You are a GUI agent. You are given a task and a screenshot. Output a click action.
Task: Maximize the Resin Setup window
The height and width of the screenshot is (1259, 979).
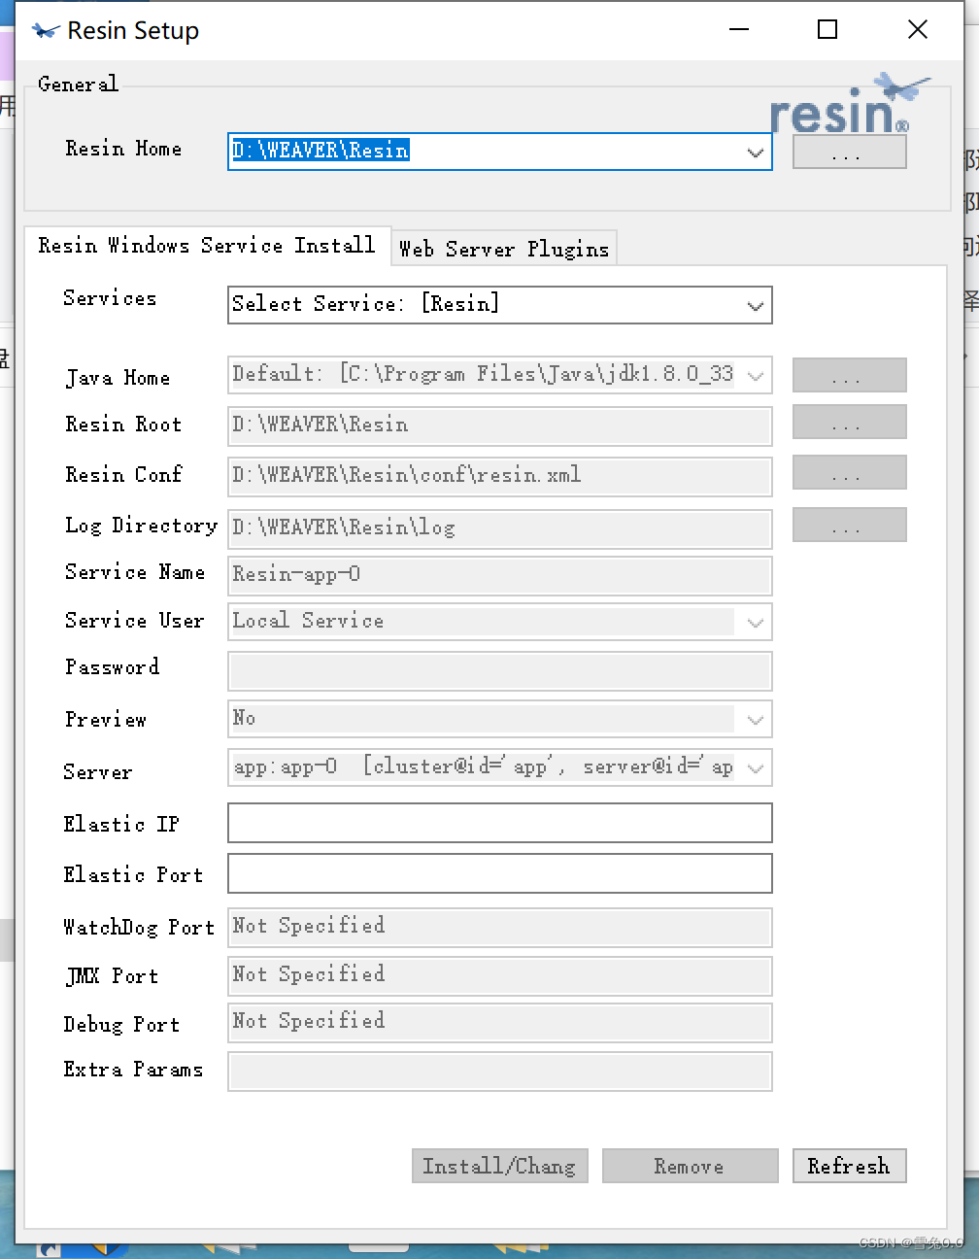827,29
